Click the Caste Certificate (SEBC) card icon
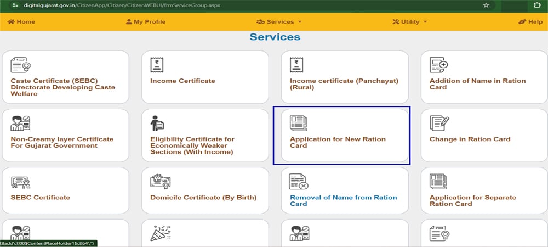This screenshot has height=247, width=548. click(20, 65)
